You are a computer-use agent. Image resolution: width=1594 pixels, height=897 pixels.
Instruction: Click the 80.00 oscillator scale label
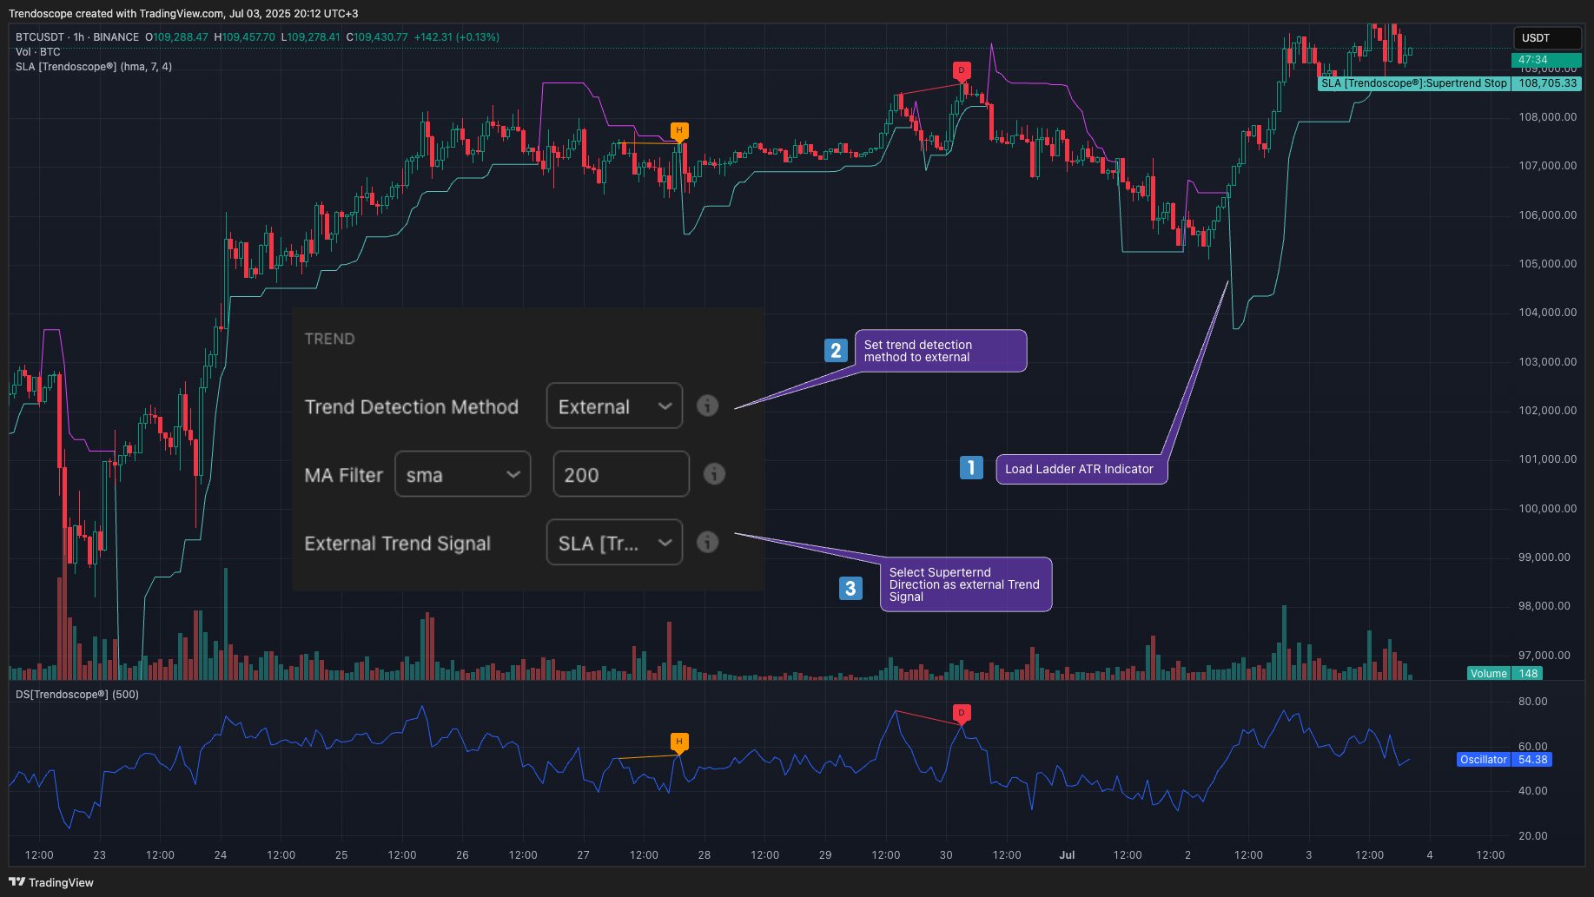pyautogui.click(x=1532, y=702)
